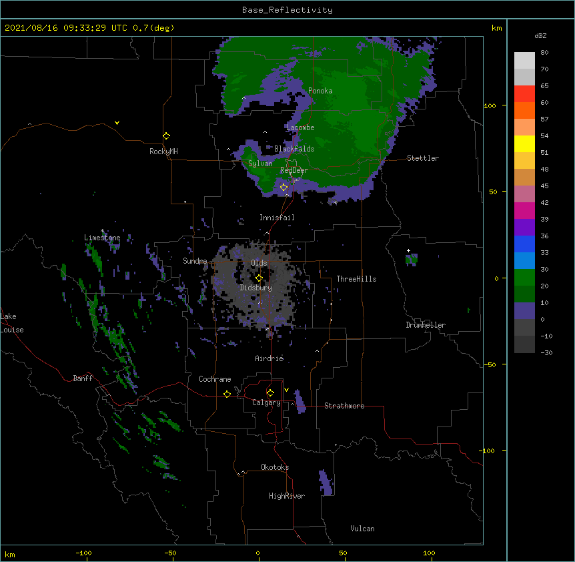575x562 pixels.
Task: Select the blue 36 dBZ legend swatch
Action: 524,244
